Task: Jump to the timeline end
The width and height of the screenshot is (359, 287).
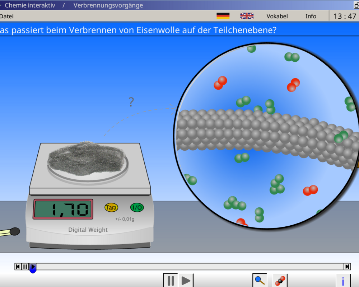Action: pyautogui.click(x=347, y=267)
